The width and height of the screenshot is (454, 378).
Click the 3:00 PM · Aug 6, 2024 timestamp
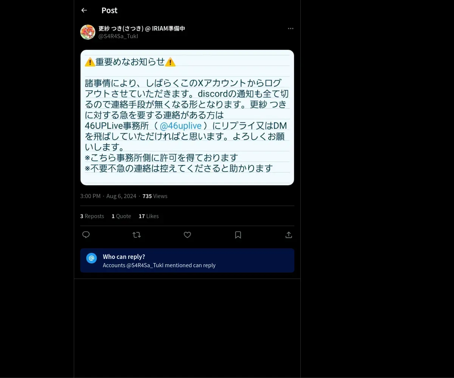point(108,196)
